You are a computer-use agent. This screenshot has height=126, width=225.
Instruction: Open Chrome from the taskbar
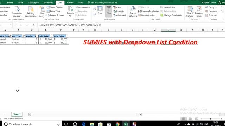point(117,124)
